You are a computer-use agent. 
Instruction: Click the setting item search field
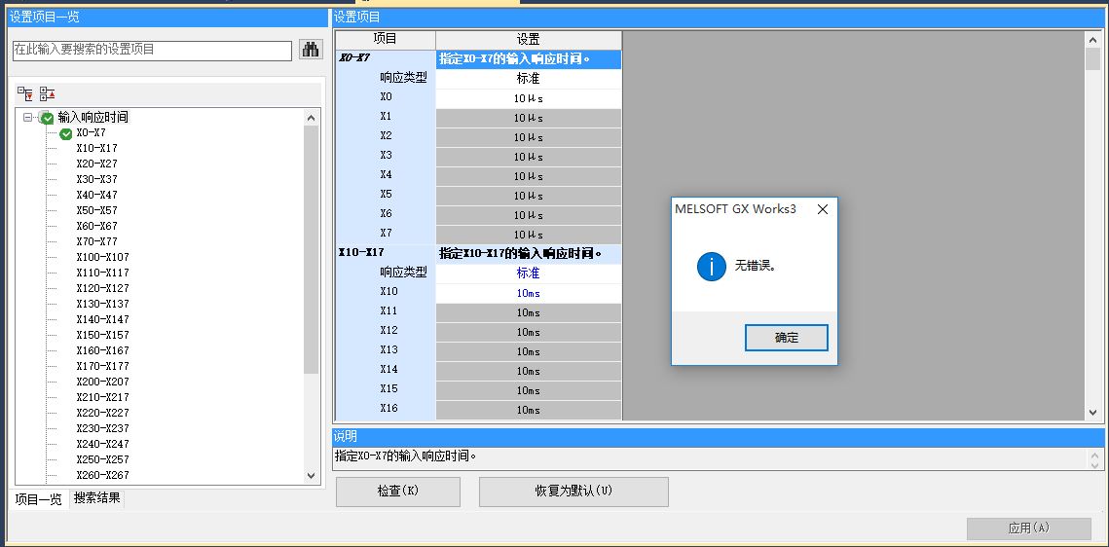click(152, 51)
